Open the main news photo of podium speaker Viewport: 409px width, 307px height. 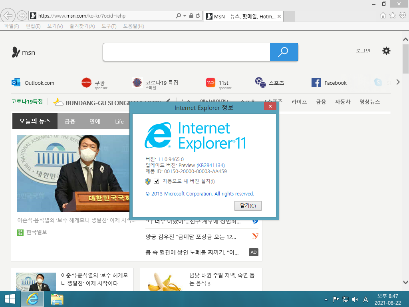(x=73, y=173)
